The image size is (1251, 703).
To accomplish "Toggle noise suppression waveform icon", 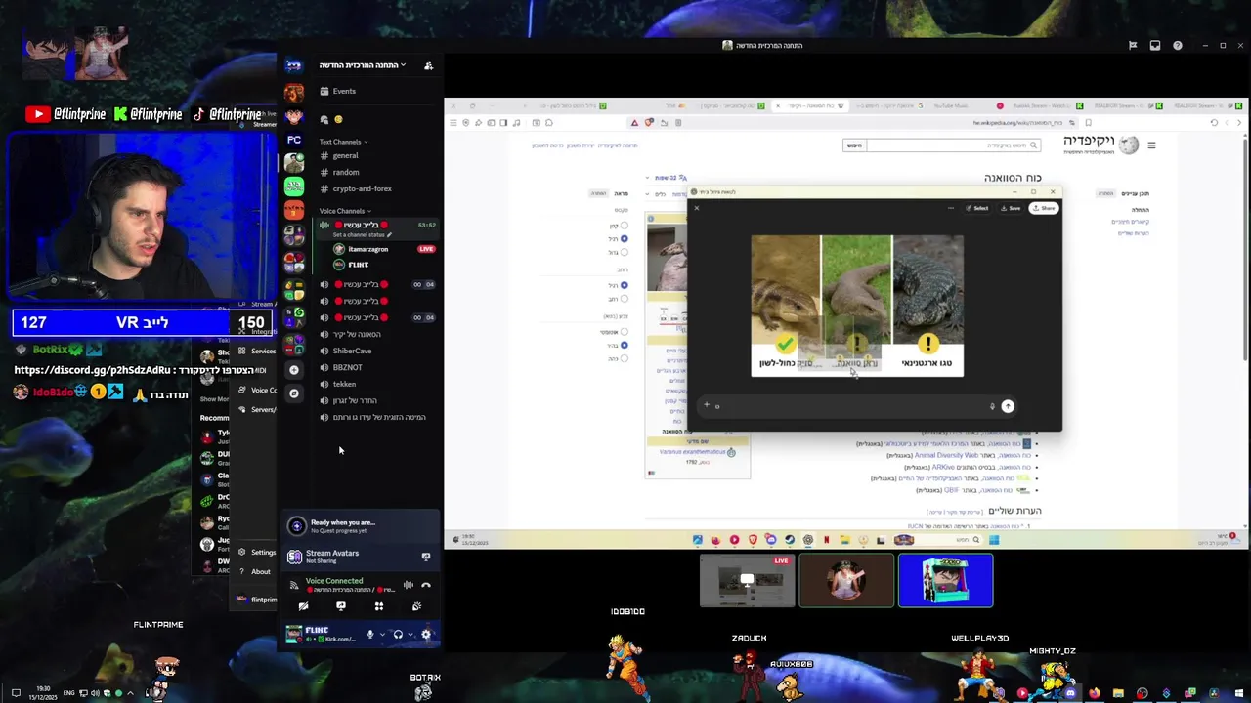I will [408, 585].
